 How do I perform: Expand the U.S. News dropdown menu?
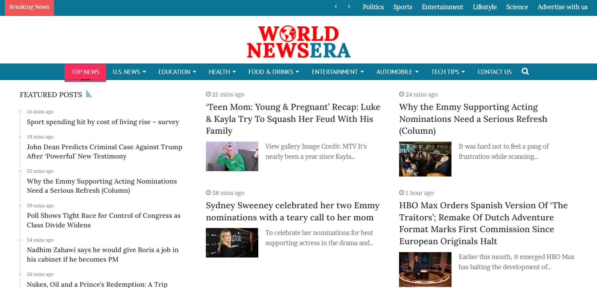coord(129,72)
